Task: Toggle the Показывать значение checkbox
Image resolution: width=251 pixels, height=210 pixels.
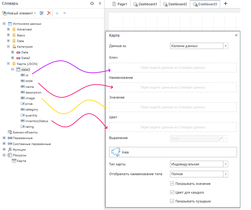Action: (172, 184)
